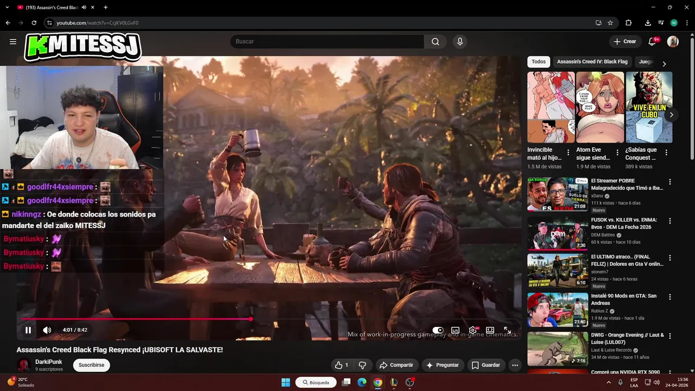
Task: Show more filter chips with right arrow
Action: pyautogui.click(x=664, y=64)
